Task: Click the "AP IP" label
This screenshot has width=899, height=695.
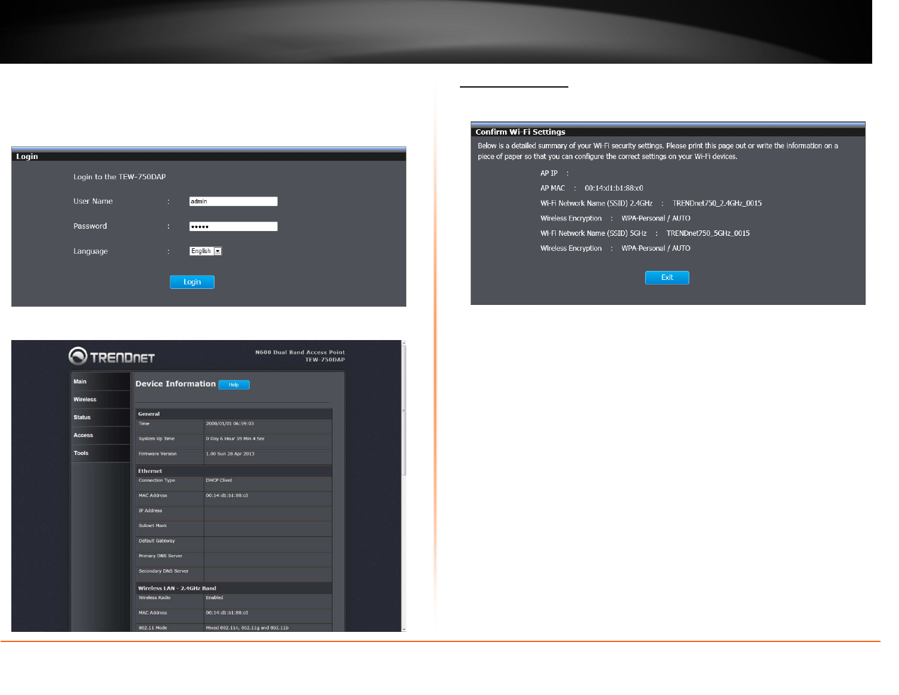Action: click(549, 173)
